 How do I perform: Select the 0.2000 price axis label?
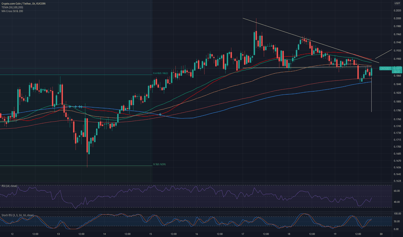397,19
